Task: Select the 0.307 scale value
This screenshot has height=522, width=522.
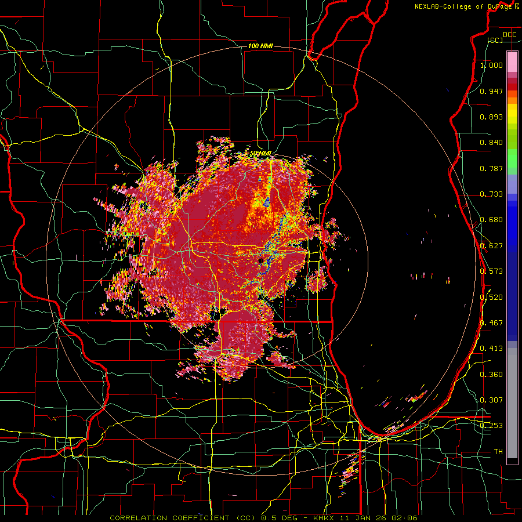Action: (491, 400)
